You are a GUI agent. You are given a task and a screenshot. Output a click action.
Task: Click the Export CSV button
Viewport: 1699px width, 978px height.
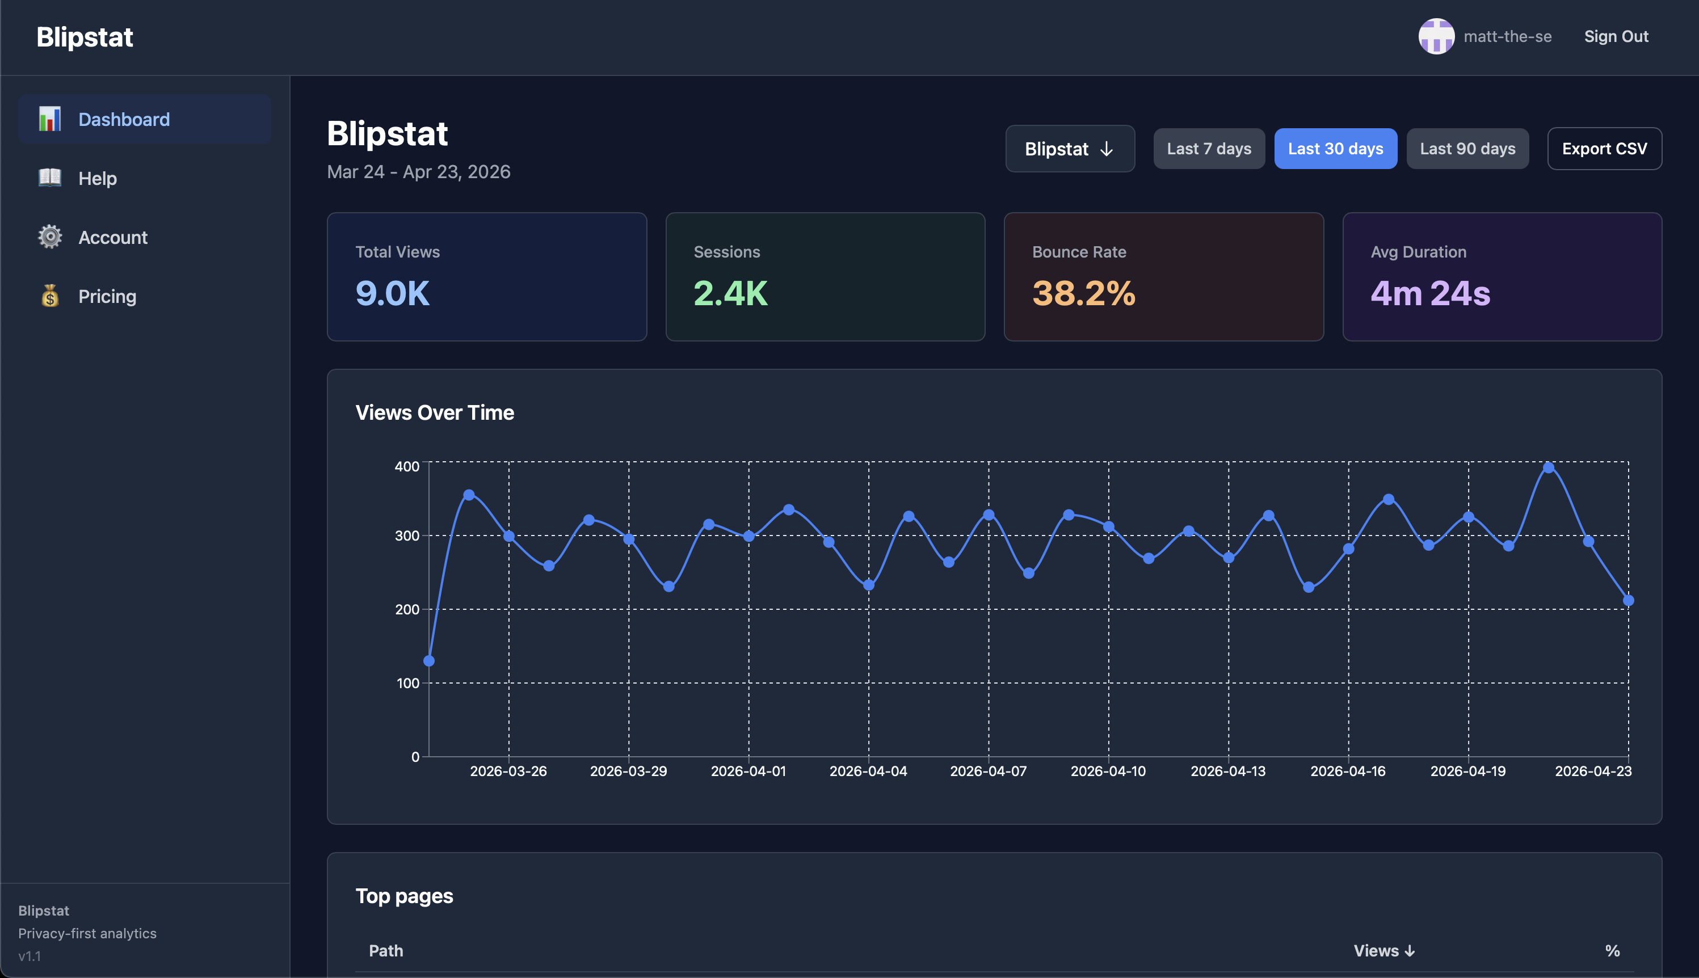point(1604,149)
